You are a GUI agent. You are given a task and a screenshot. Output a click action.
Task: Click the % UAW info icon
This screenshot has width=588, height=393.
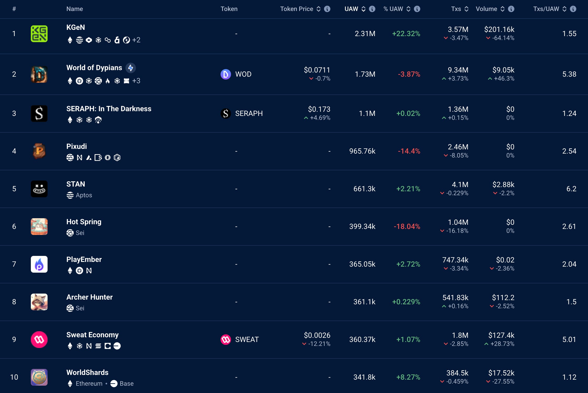(x=417, y=9)
